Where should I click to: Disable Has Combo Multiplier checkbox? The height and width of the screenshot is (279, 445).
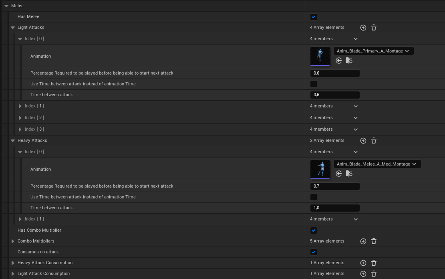[314, 230]
